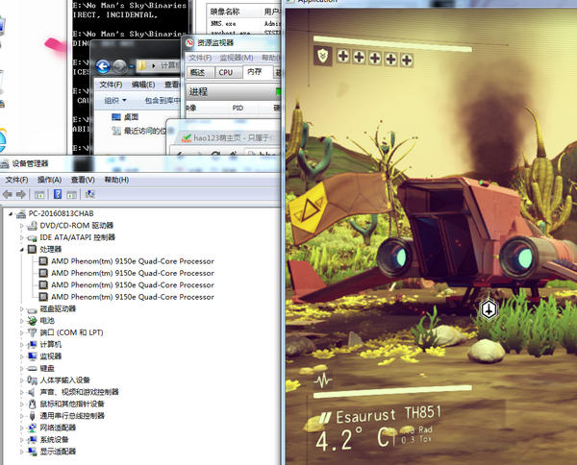
Task: Click the PID column header in Resource Monitor
Action: [x=238, y=108]
